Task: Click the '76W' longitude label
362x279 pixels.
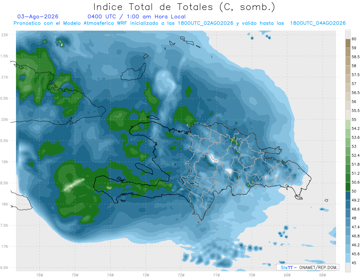Action: [40, 275]
